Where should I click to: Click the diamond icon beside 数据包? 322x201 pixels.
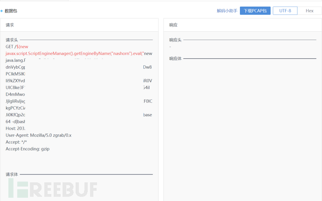[x=2, y=11]
